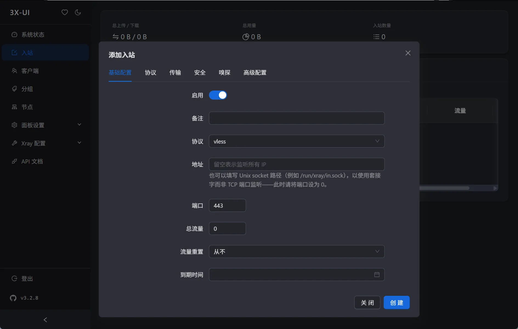The image size is (518, 329).
Task: Focus the 备注 remark input field
Action: point(297,118)
